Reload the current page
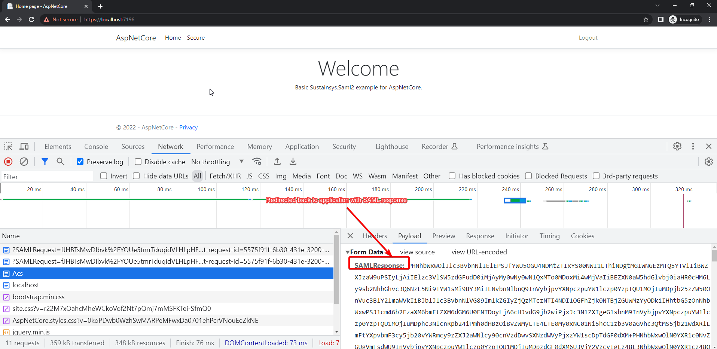Image resolution: width=717 pixels, height=349 pixels. pos(31,19)
